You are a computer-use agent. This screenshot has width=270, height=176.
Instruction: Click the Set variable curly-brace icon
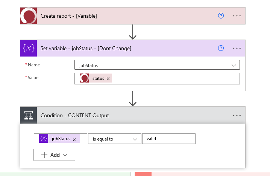29,48
